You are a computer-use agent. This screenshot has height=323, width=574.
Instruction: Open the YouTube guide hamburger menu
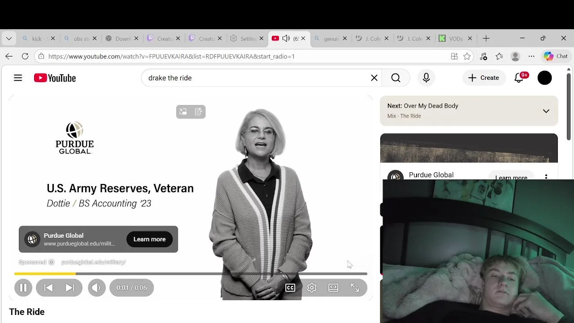click(x=18, y=78)
